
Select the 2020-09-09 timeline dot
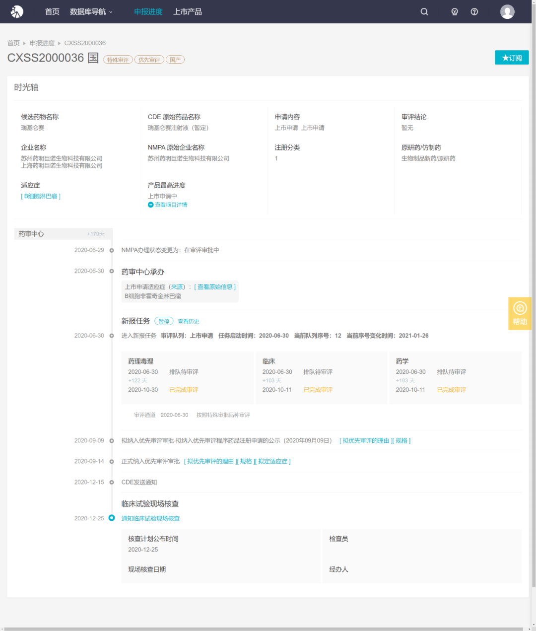112,441
